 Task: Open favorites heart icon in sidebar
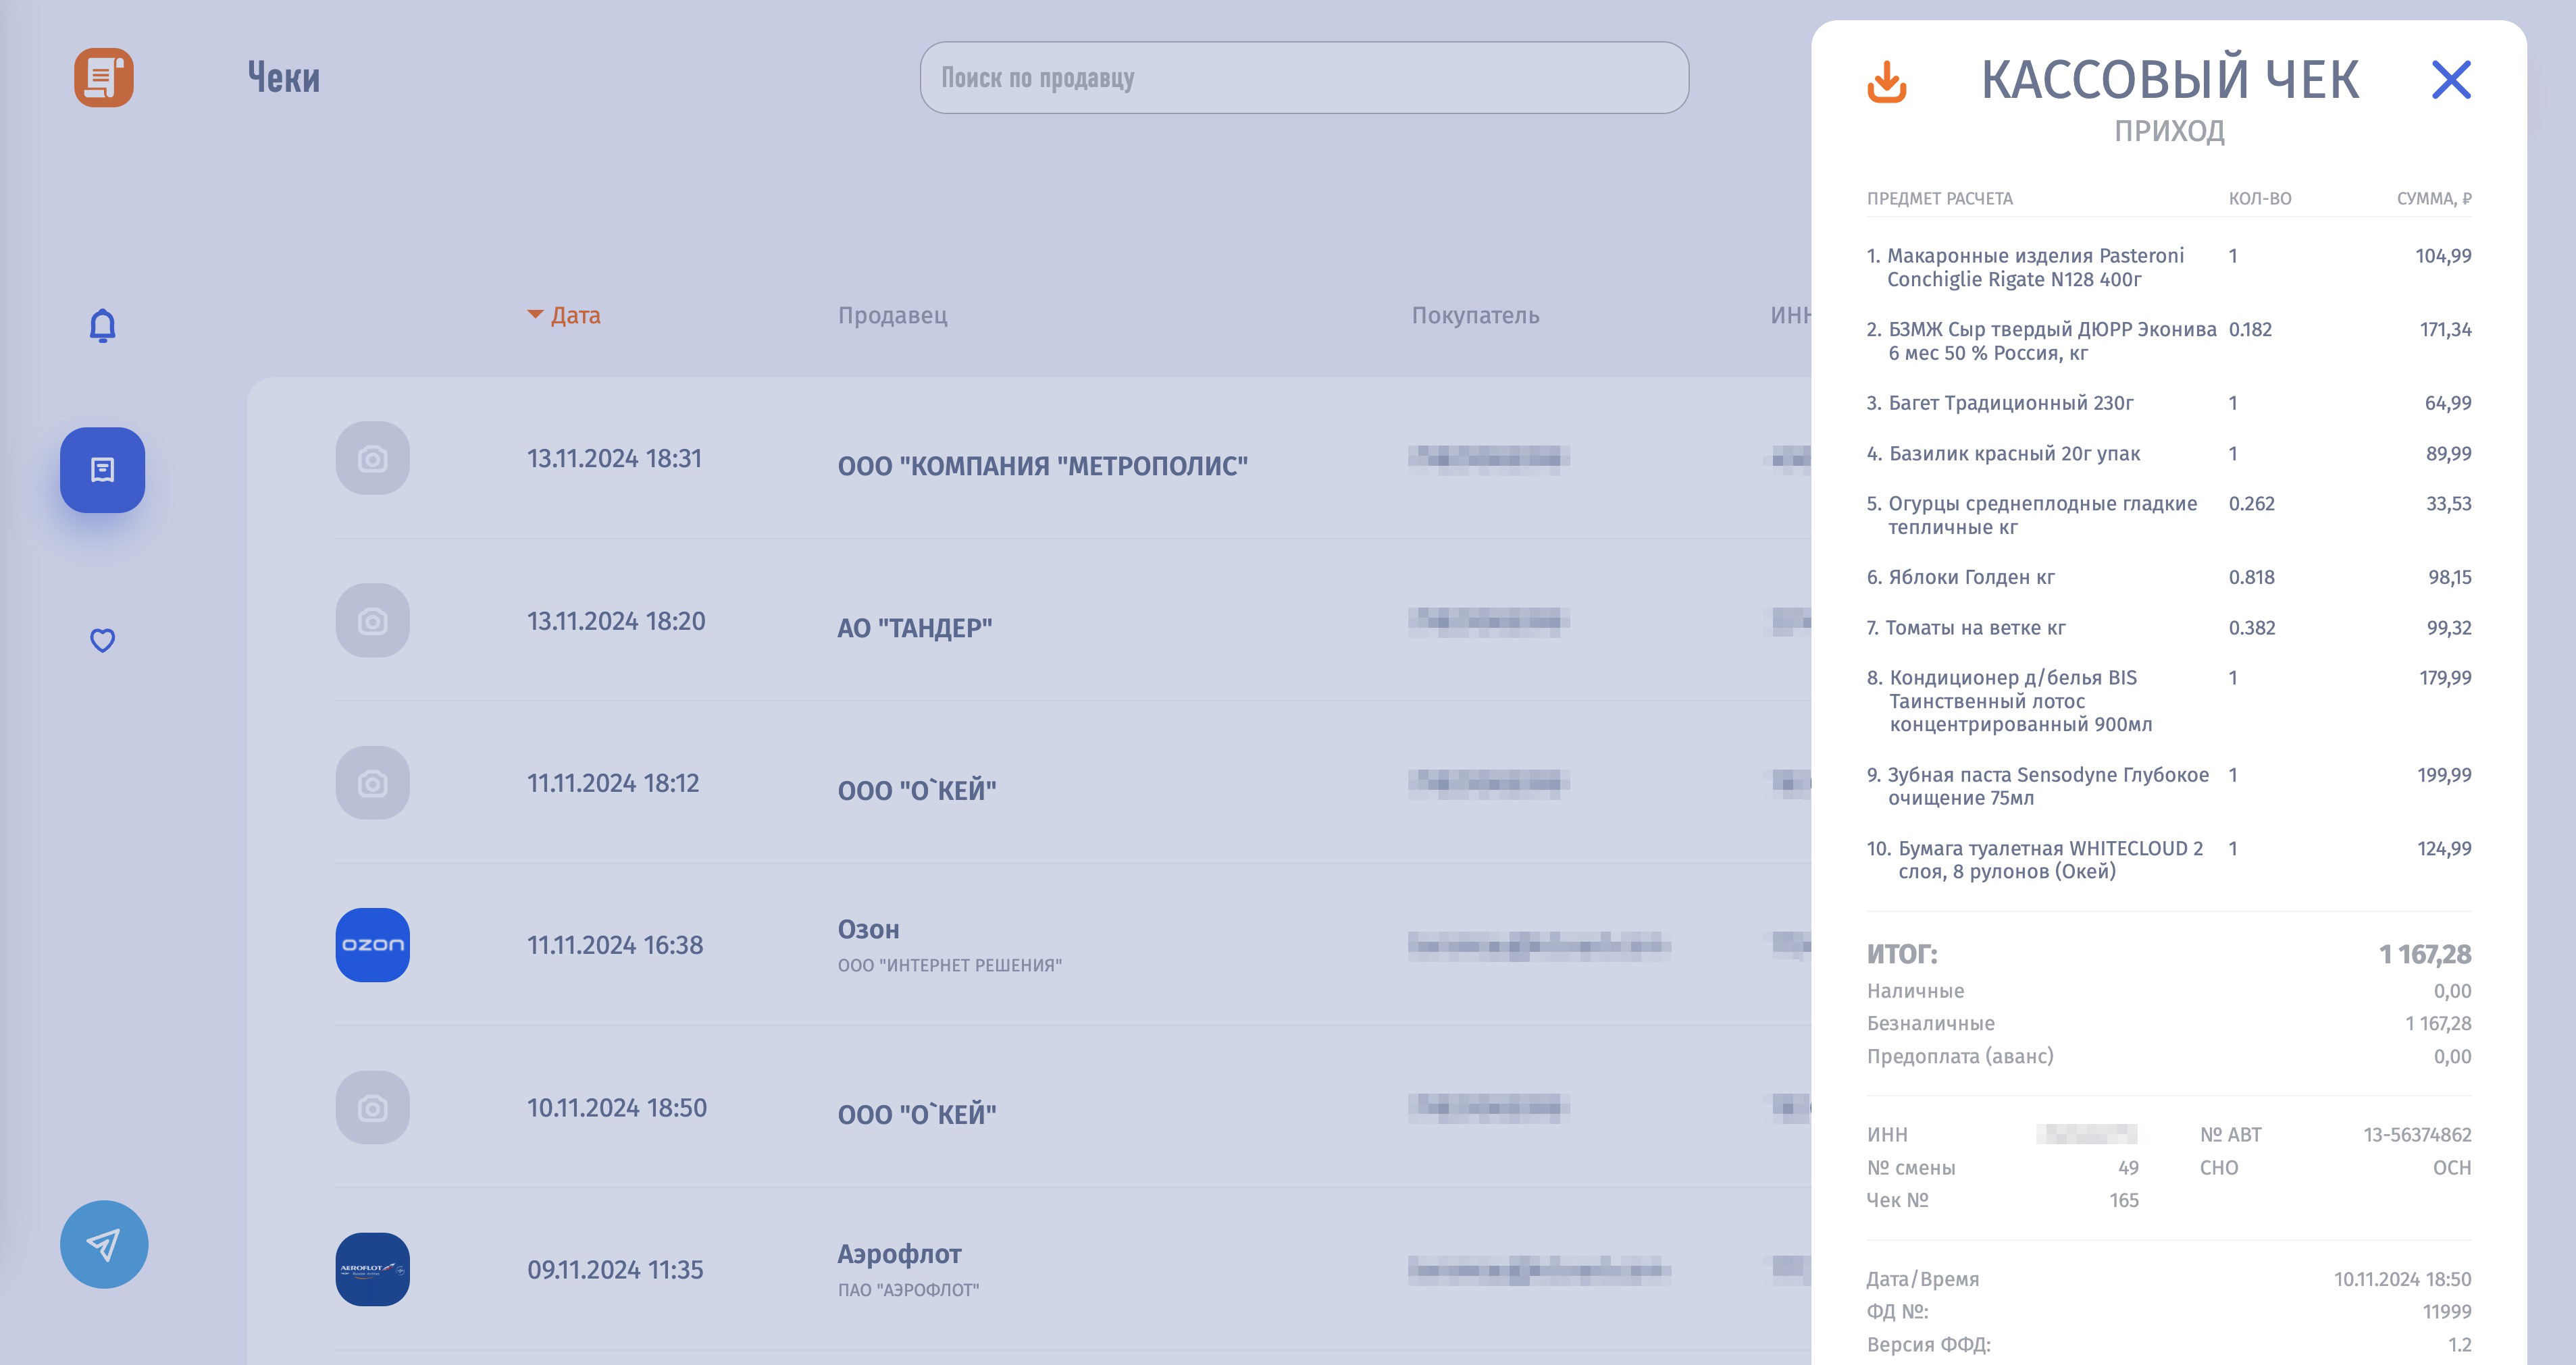pos(102,639)
